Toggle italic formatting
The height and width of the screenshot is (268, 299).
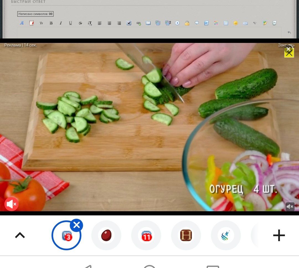point(61,23)
